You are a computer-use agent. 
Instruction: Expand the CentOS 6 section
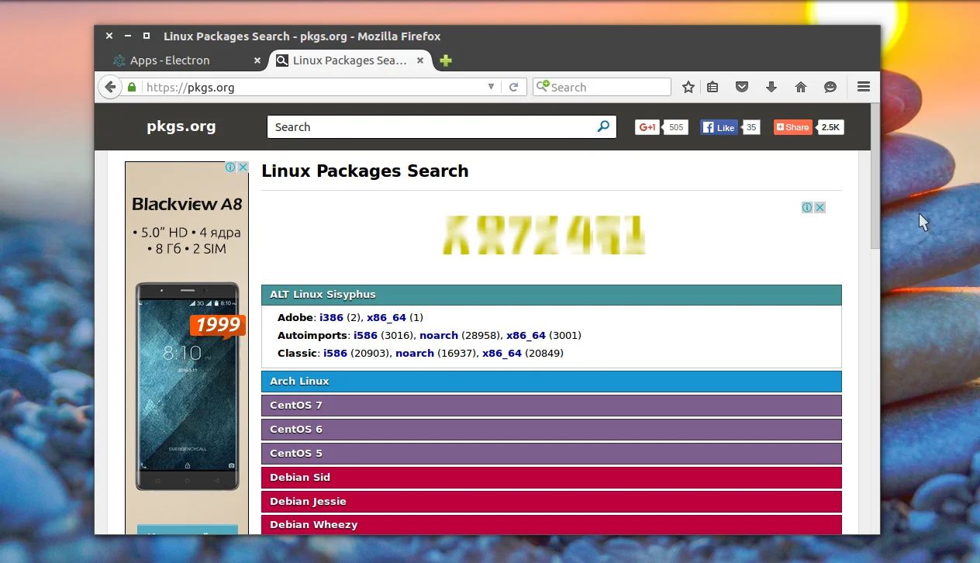551,430
